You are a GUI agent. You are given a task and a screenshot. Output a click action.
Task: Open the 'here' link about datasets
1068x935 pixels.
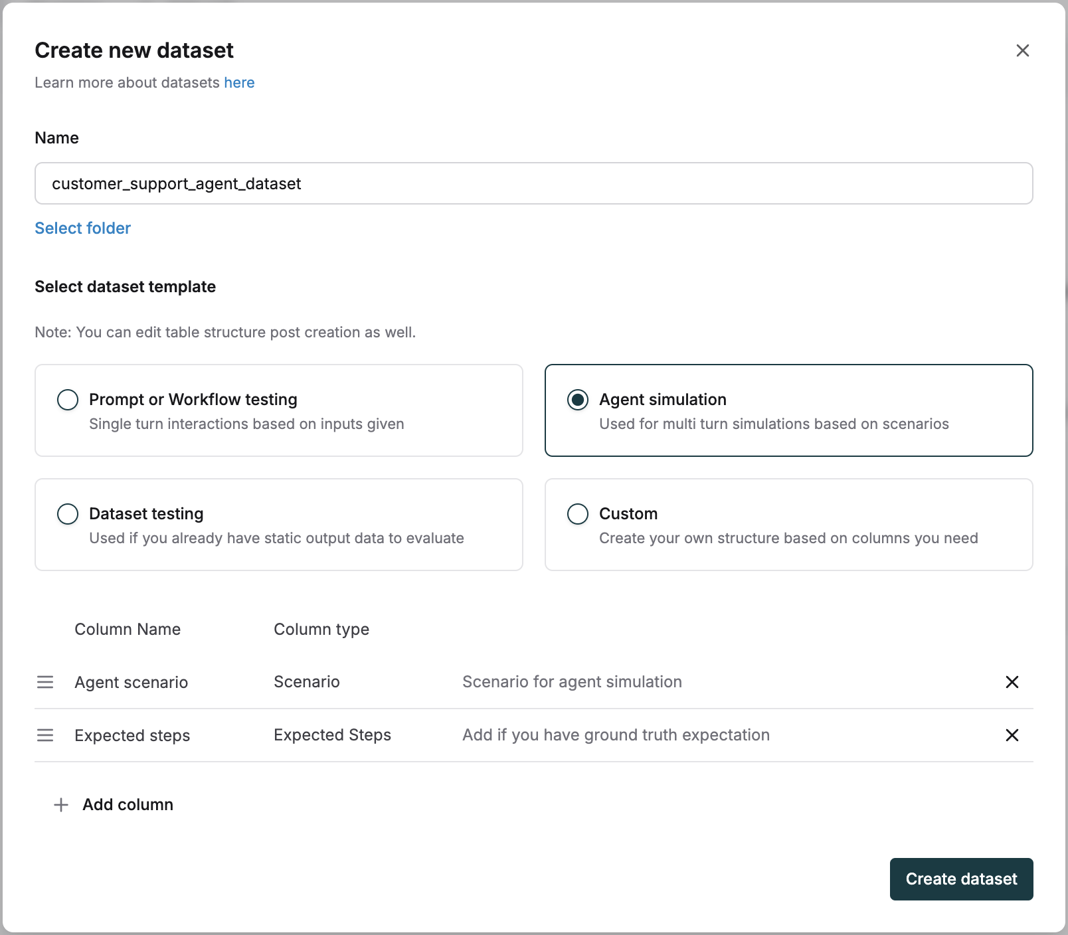[239, 82]
